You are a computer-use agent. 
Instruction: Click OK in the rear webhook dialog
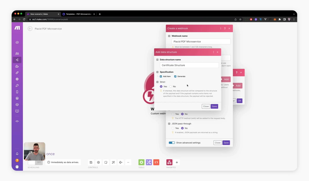coord(239,101)
